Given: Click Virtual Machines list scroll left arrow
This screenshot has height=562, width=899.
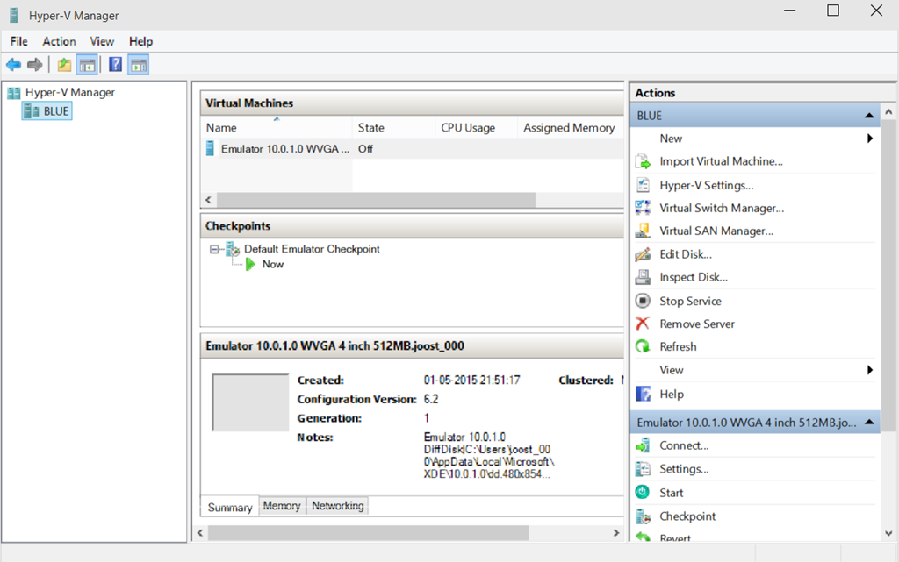Looking at the screenshot, I should click(x=209, y=200).
